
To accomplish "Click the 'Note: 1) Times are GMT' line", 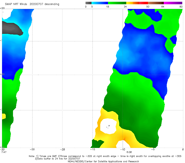I will [105, 156].
